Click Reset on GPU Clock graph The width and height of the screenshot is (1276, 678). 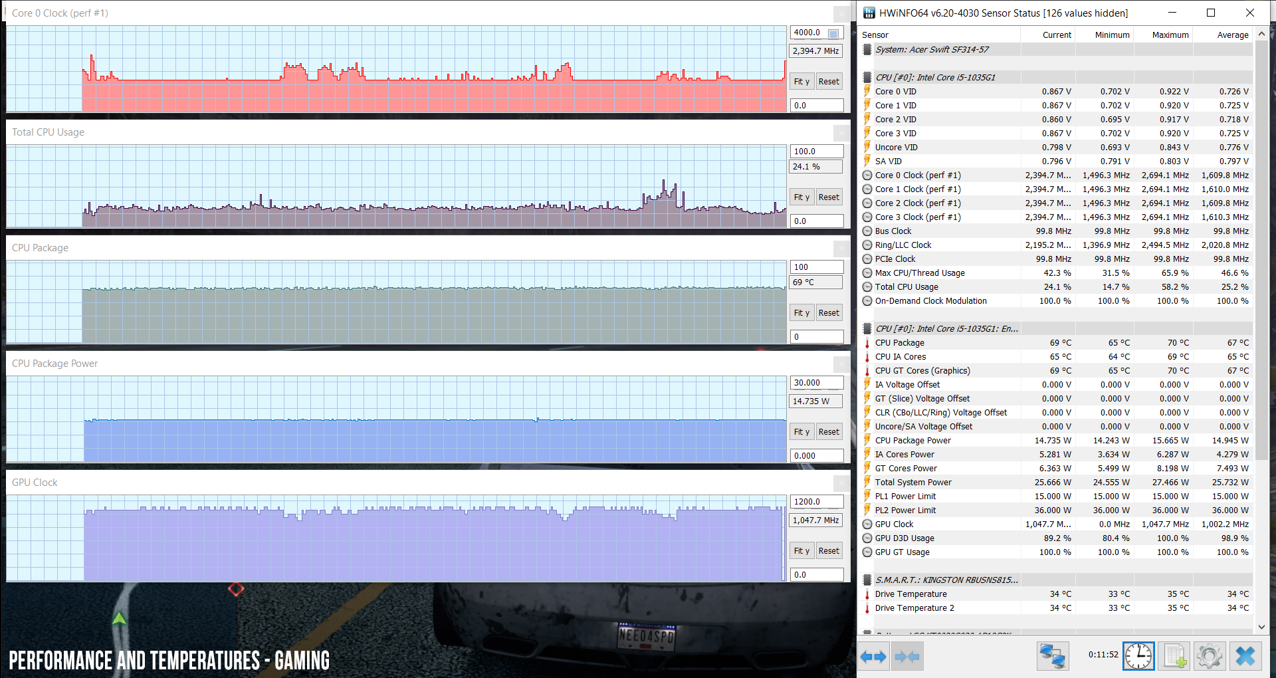click(829, 551)
